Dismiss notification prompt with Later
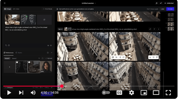 tap(162, 9)
